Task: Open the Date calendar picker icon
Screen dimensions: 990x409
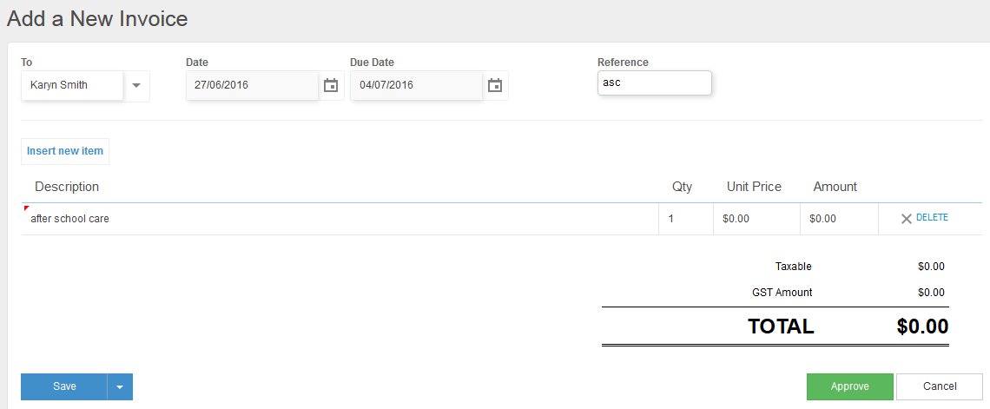Action: [330, 85]
